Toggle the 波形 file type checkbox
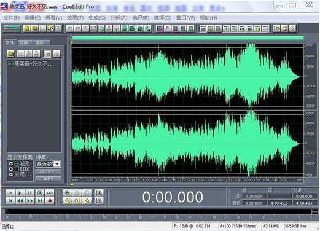This screenshot has width=320, height=231. [x=11, y=163]
